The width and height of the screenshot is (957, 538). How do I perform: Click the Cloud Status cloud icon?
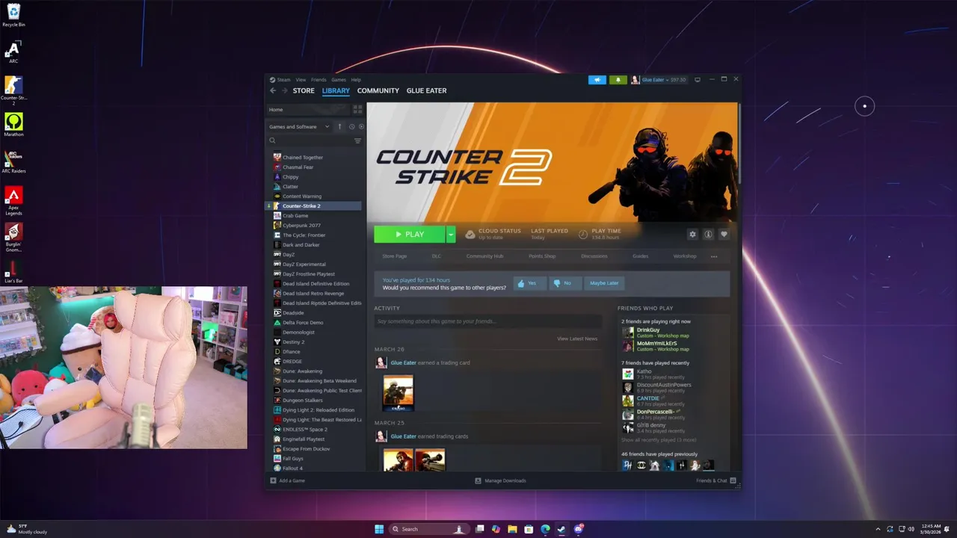[470, 234]
